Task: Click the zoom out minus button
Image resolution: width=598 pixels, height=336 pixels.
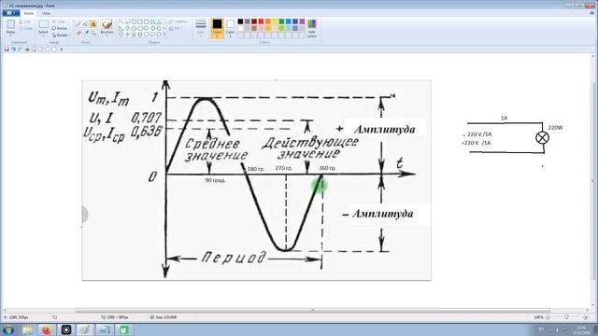Action: click(x=548, y=317)
